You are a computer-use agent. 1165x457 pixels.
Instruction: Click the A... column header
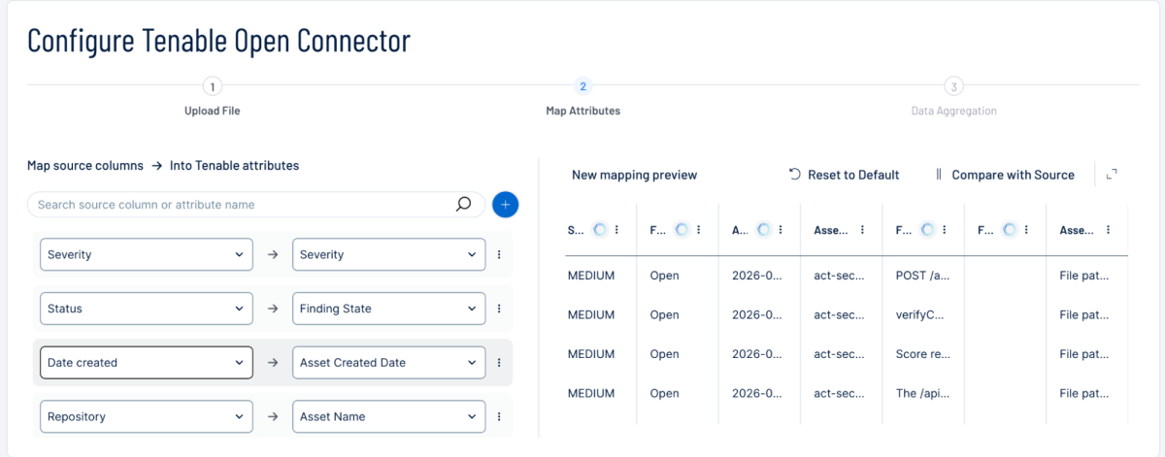pos(740,230)
